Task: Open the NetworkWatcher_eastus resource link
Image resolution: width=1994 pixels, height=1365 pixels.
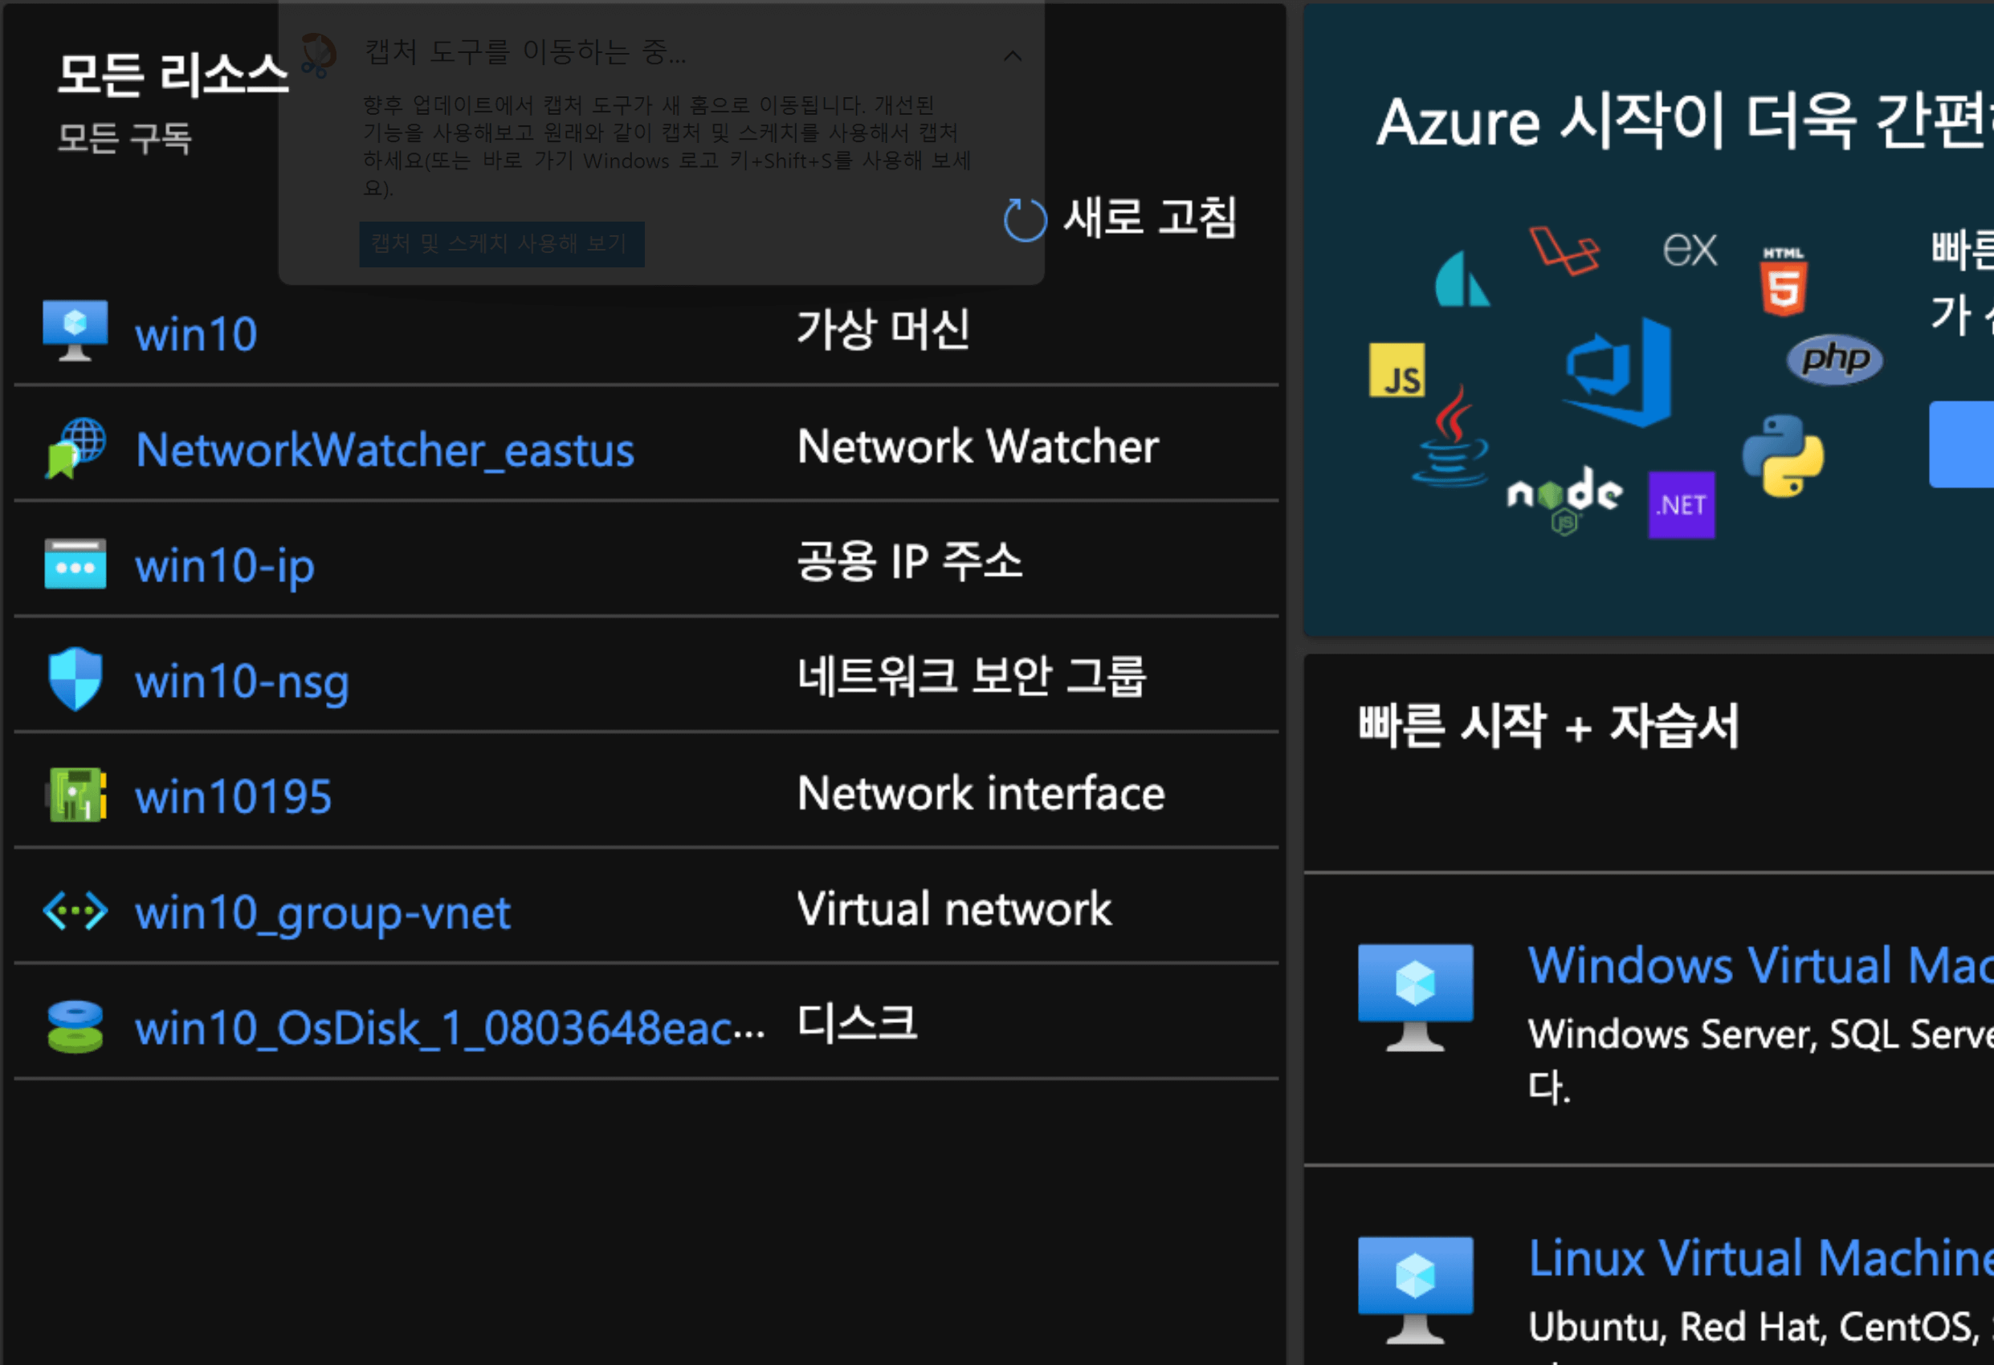Action: (x=385, y=450)
